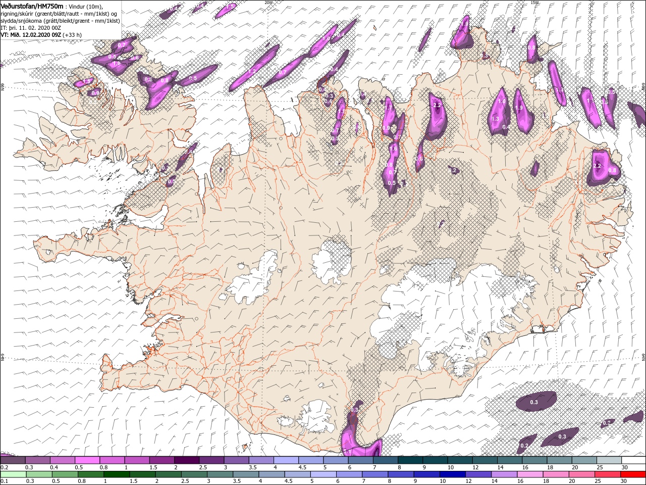
Task: Click the 20W longitude label at top
Action: tap(268, 3)
